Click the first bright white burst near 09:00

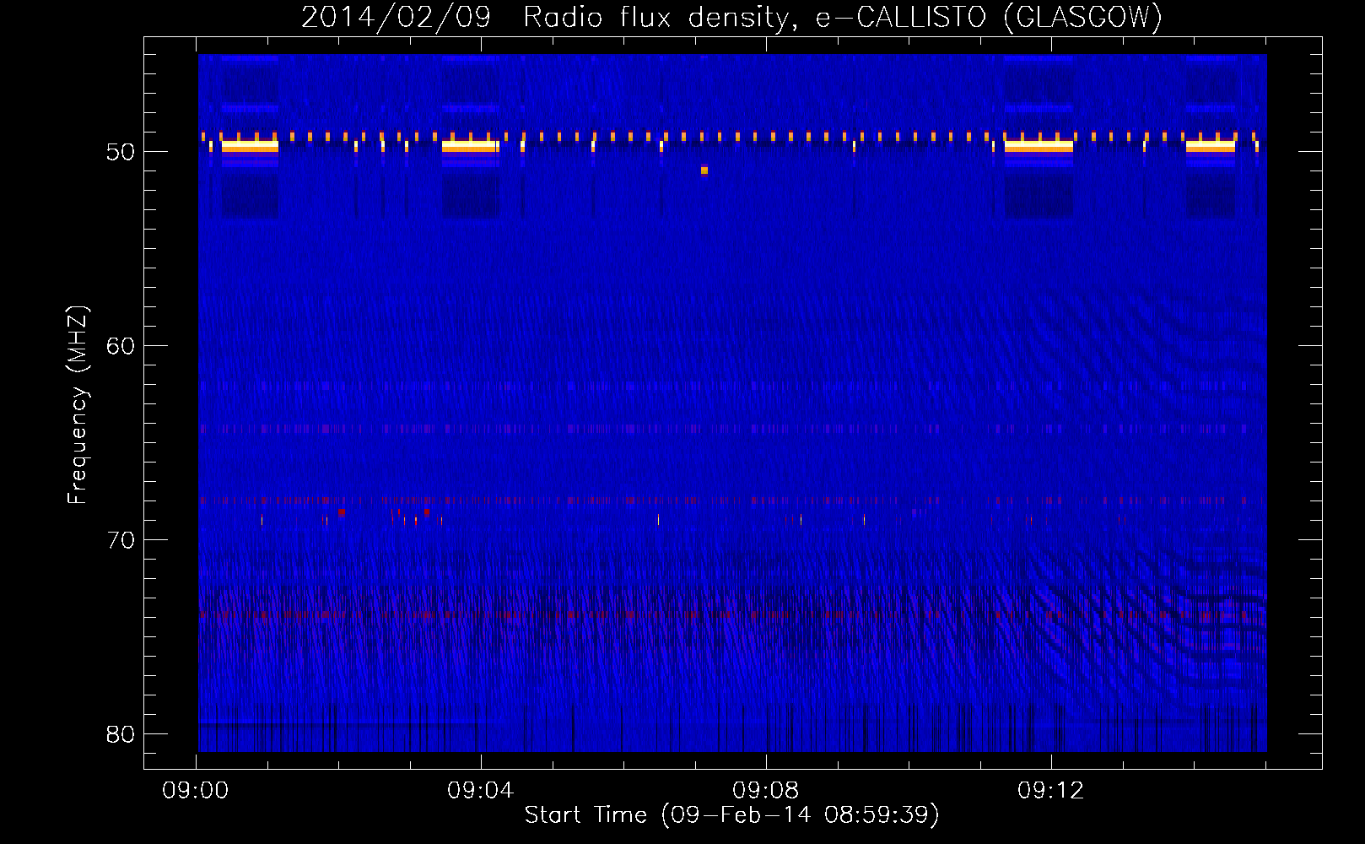click(x=250, y=146)
